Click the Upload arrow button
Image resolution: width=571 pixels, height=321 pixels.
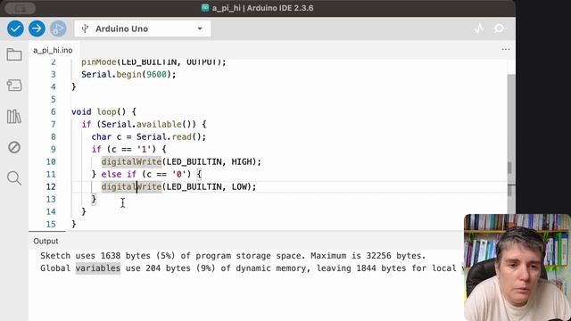pos(37,29)
